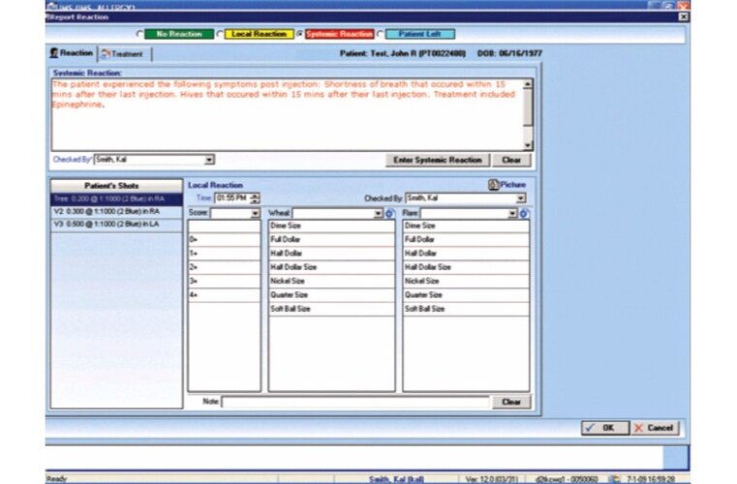The width and height of the screenshot is (737, 484).
Task: Increase the Local Reaction time stepper
Action: click(x=256, y=196)
